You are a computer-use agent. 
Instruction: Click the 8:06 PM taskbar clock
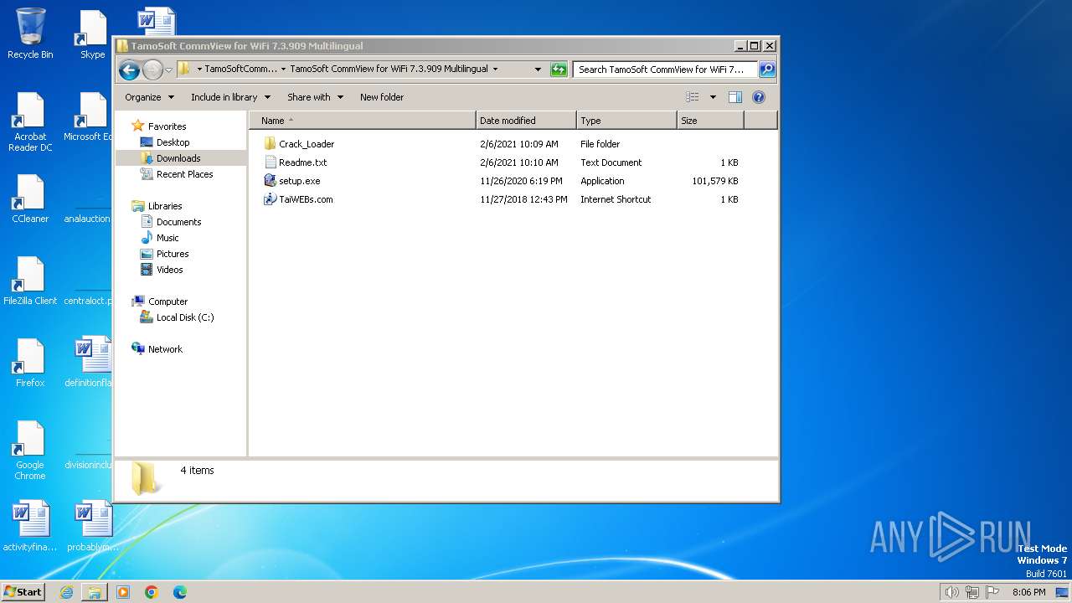coord(1028,592)
